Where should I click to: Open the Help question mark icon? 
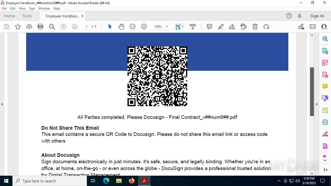point(289,16)
